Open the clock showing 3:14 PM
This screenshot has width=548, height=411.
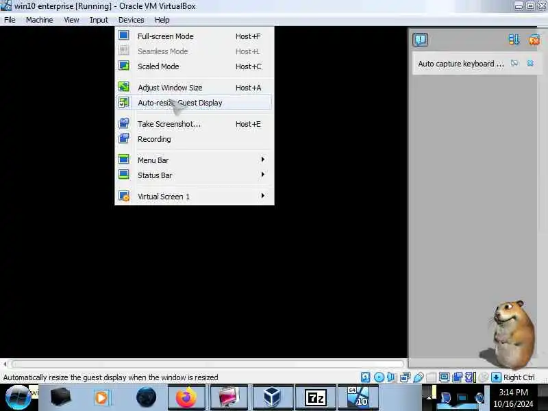click(513, 398)
